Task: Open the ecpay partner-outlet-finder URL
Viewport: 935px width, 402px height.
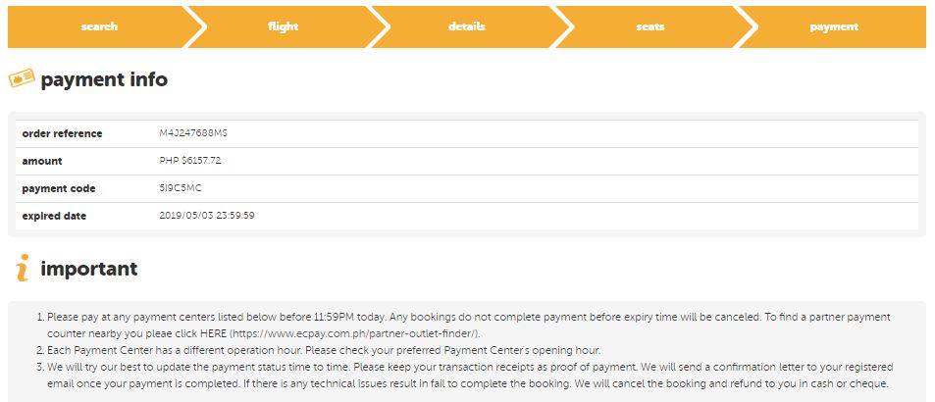Action: click(354, 333)
